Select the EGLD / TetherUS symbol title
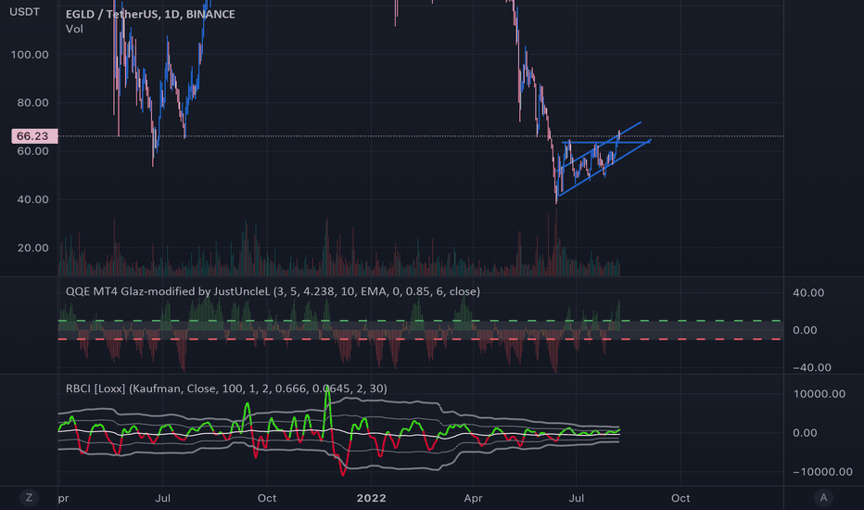Viewport: 864px width, 510px height. coord(150,14)
